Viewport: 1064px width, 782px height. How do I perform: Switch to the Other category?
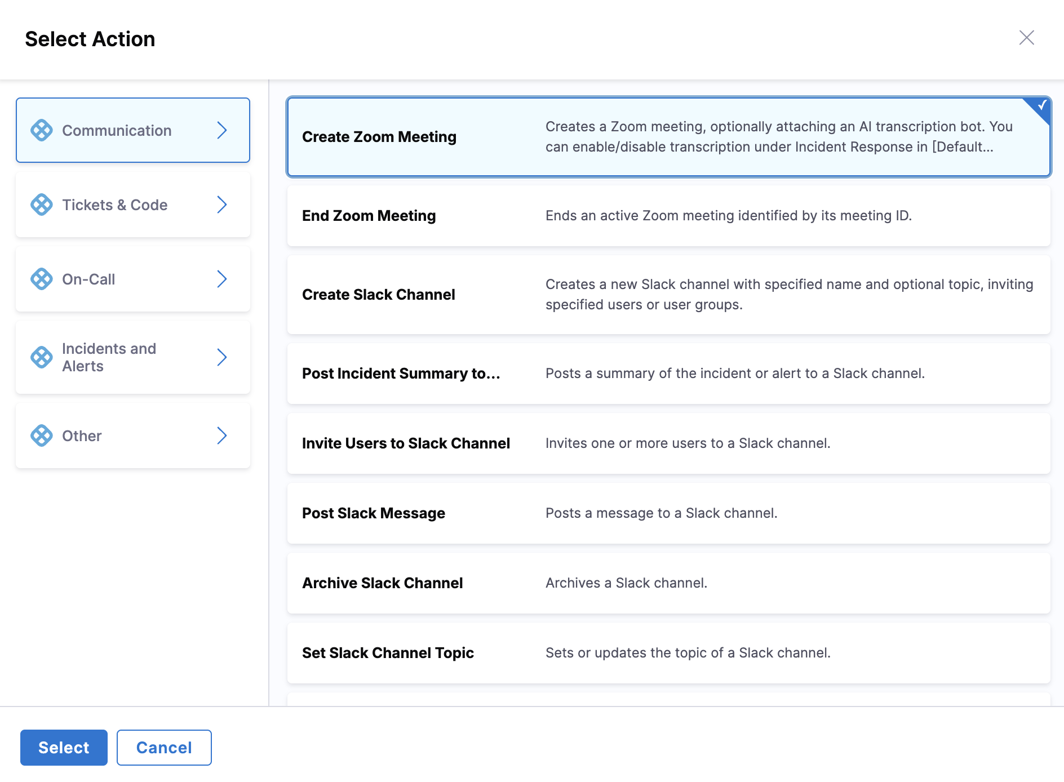click(133, 436)
